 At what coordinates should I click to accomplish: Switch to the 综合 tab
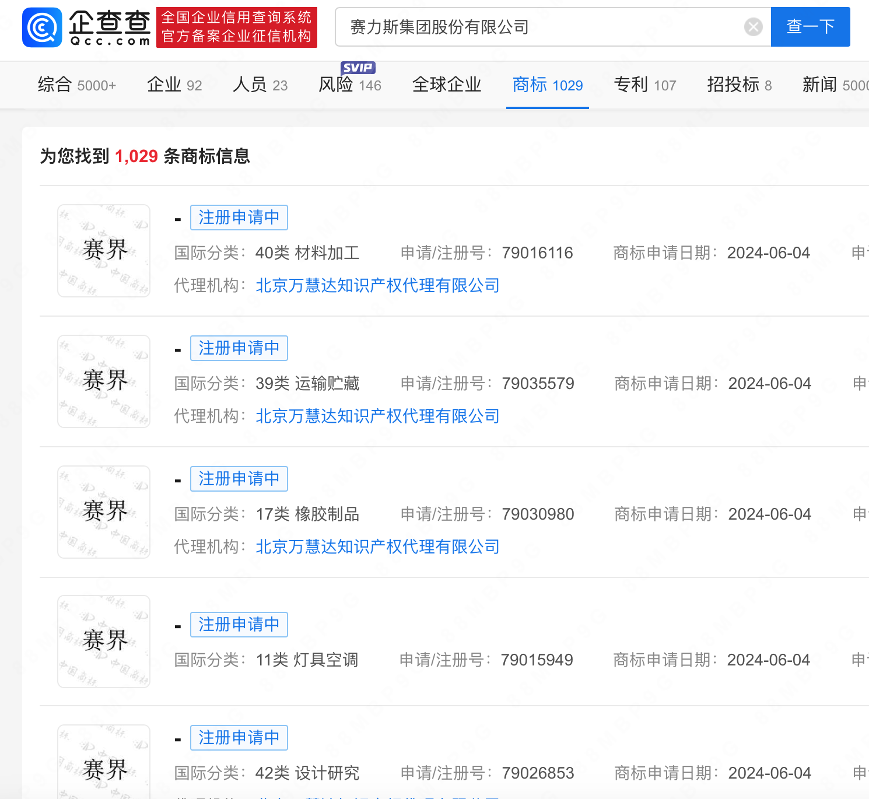(76, 85)
